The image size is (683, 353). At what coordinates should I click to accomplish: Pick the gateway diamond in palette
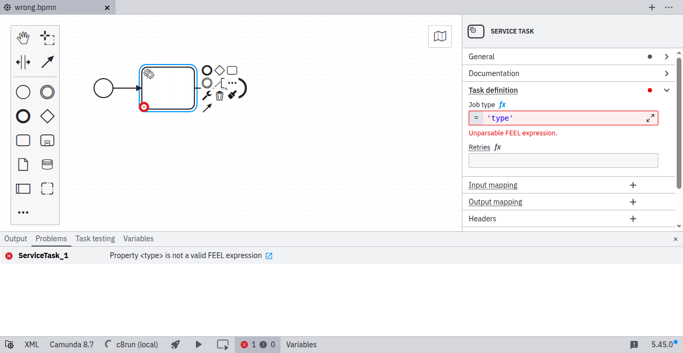point(47,116)
